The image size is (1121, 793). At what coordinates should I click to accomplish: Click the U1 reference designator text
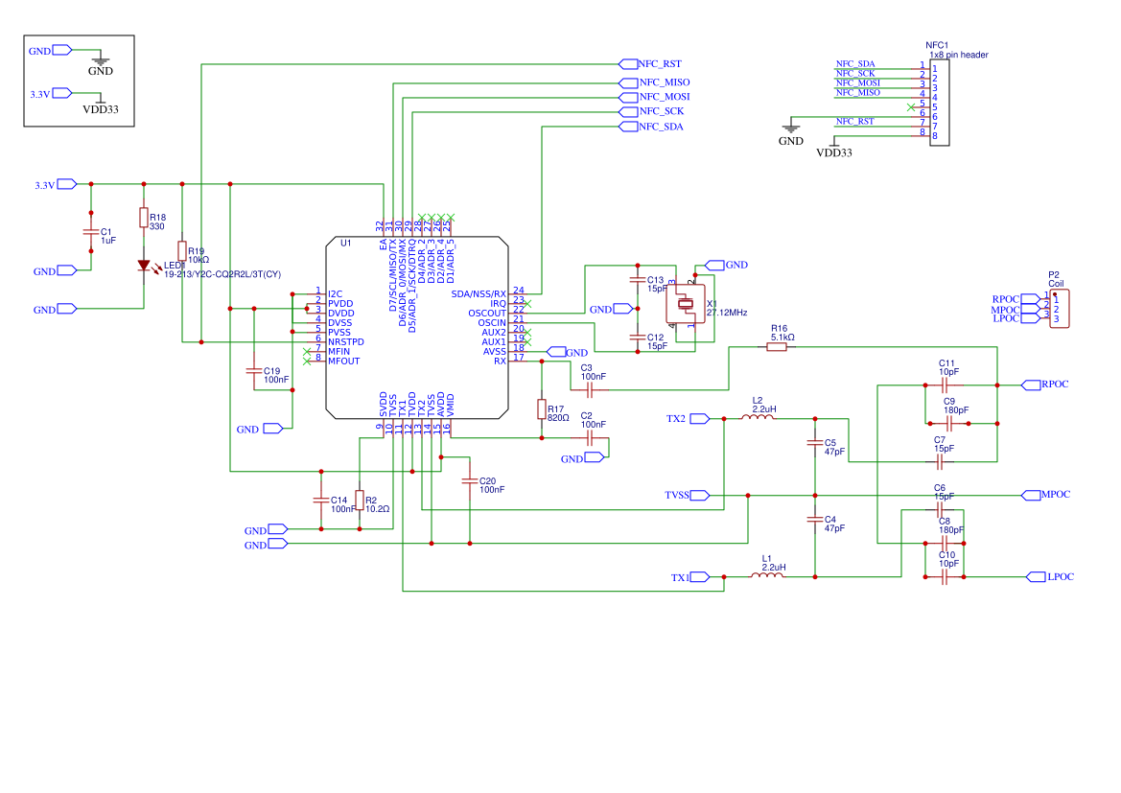pyautogui.click(x=346, y=244)
